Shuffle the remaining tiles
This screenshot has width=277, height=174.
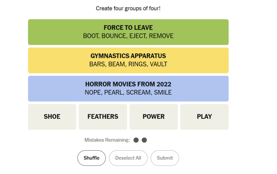pyautogui.click(x=91, y=158)
